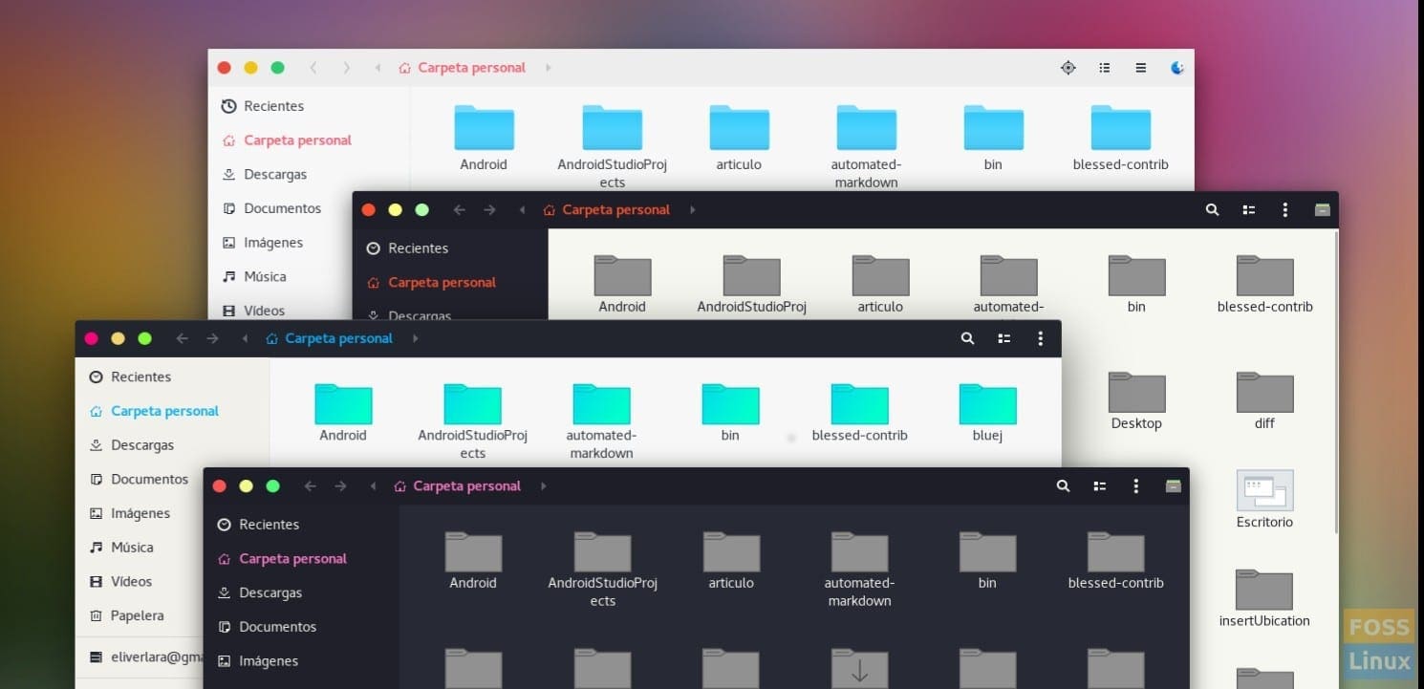Select the teal bluej folder
1424x689 pixels.
pos(987,404)
